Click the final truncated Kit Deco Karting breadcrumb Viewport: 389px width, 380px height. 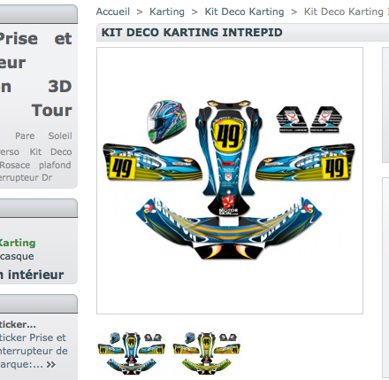347,12
